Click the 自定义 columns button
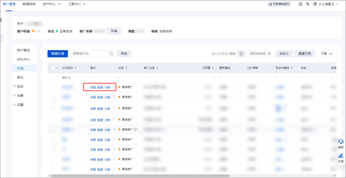 coord(284,54)
